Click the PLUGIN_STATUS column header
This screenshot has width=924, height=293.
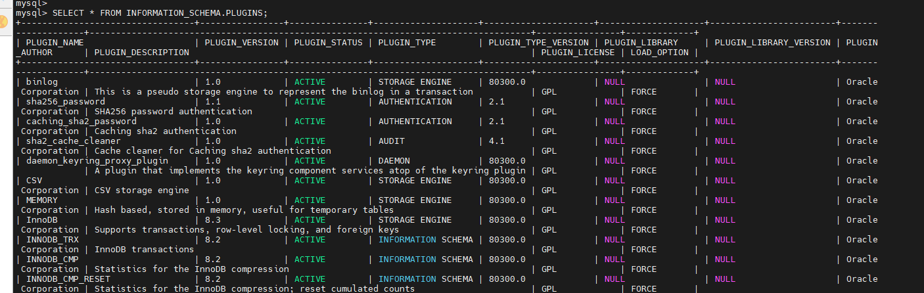tap(329, 43)
